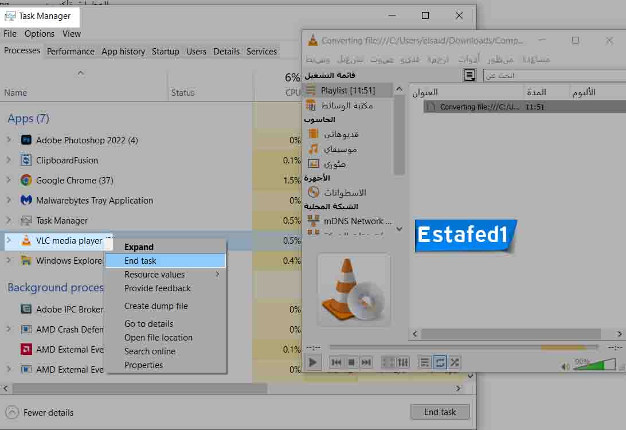Open VLC extended settings equalizer icon
Screen dimensions: 626x430
coord(403,362)
